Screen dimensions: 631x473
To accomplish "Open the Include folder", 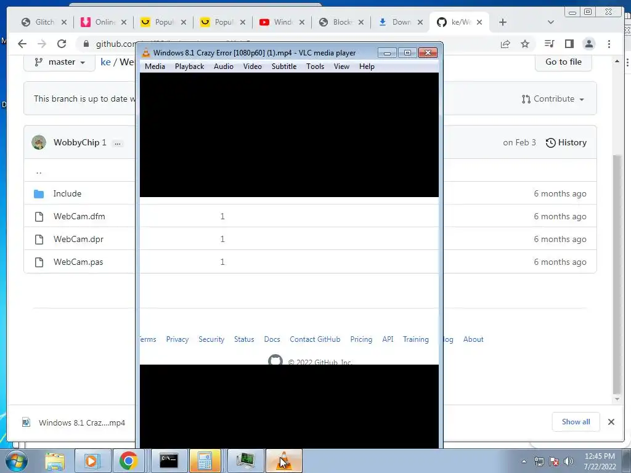I will coord(67,193).
